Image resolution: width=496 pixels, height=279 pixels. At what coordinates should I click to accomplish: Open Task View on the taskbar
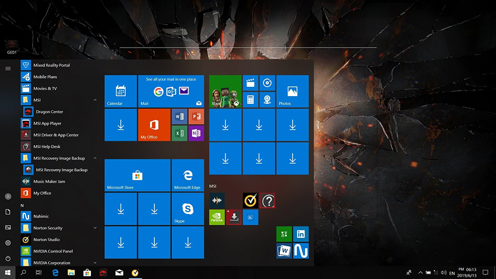(x=39, y=272)
